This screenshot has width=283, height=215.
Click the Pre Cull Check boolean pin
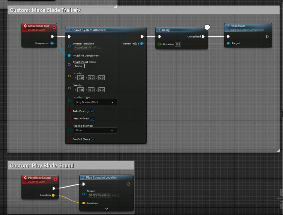(x=69, y=139)
